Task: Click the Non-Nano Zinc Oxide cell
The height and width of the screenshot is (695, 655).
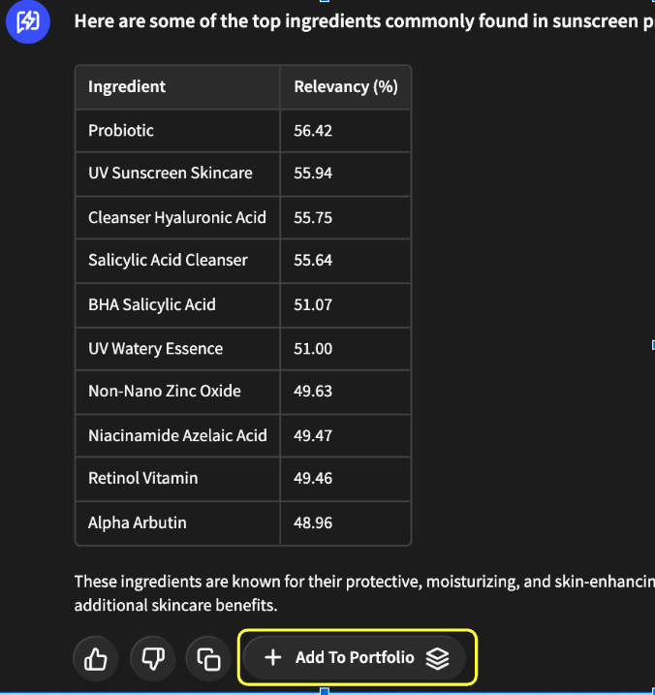Action: coord(165,391)
